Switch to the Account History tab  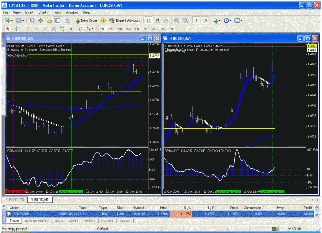coord(37,221)
